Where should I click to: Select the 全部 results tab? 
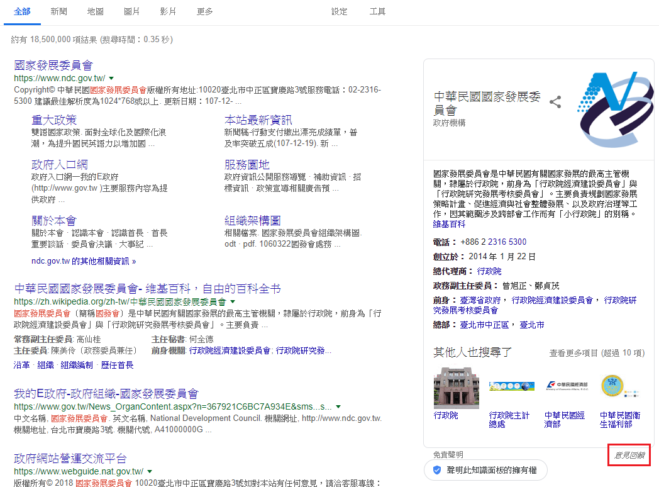tap(22, 11)
